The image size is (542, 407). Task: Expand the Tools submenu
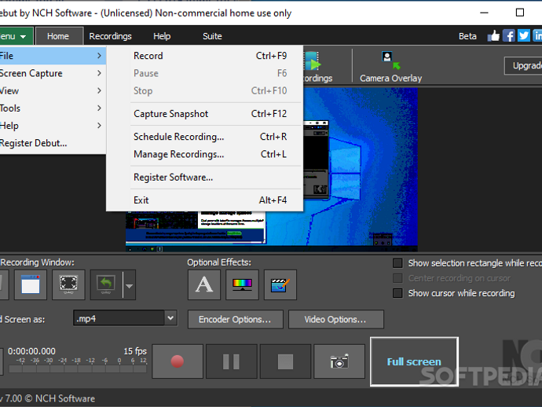coord(53,108)
